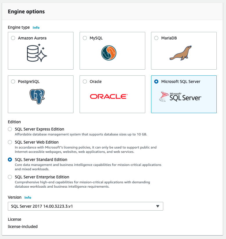Image resolution: width=226 pixels, height=239 pixels.
Task: Open the Info link beside Engine type
Action: [x=36, y=28]
